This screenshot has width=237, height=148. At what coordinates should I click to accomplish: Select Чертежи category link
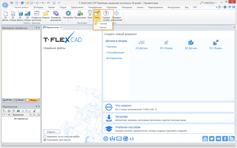111,47
